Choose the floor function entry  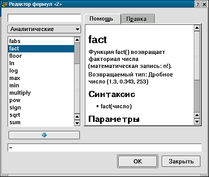point(41,56)
